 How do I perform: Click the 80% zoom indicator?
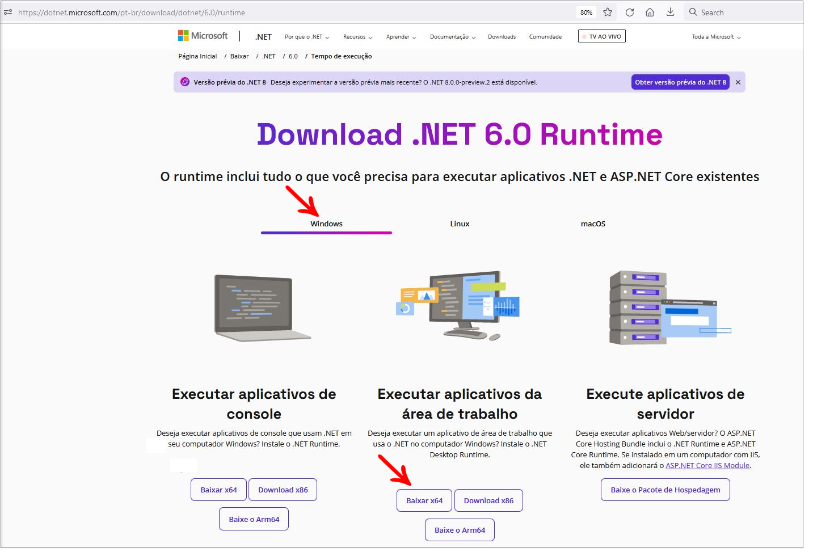(x=587, y=12)
